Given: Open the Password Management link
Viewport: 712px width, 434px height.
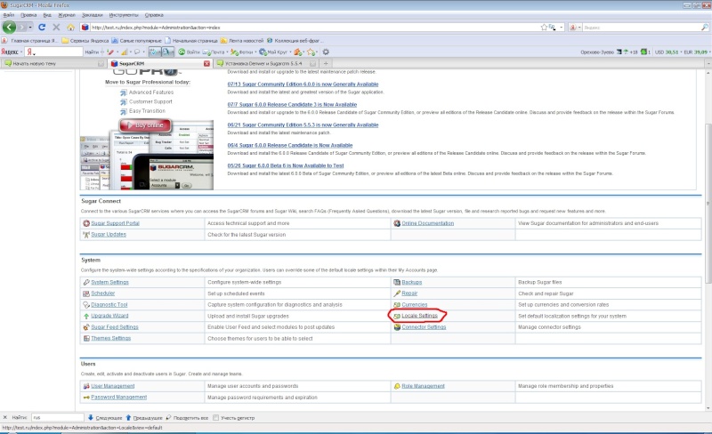Looking at the screenshot, I should (x=119, y=398).
